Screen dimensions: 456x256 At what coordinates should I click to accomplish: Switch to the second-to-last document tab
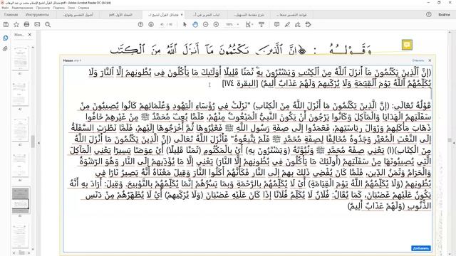point(249,14)
